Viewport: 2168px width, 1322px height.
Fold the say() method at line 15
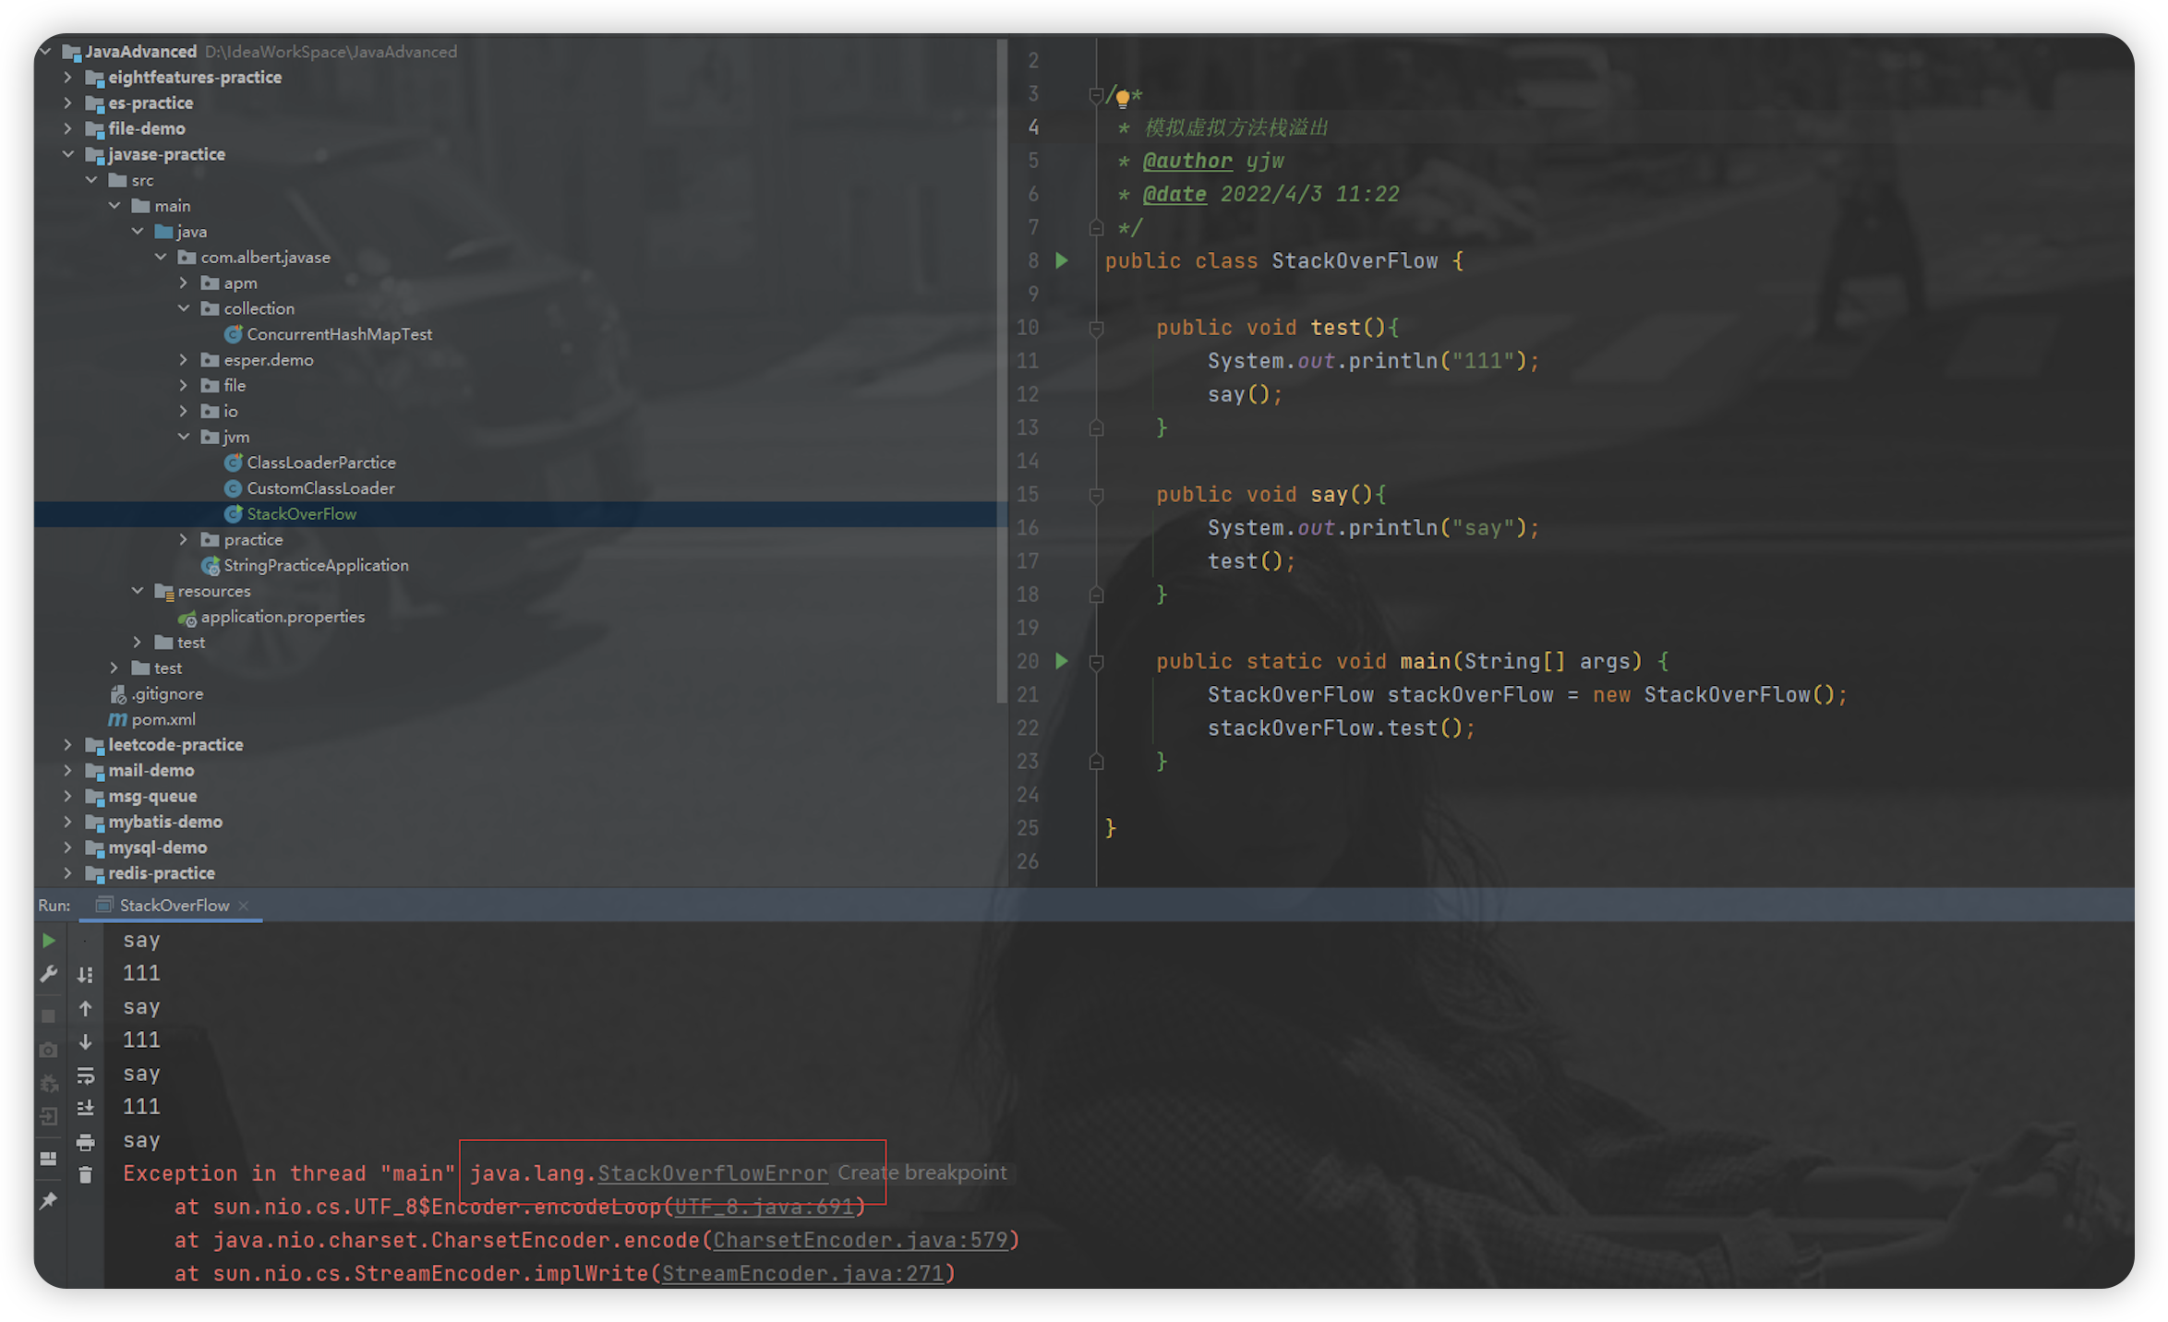1096,495
